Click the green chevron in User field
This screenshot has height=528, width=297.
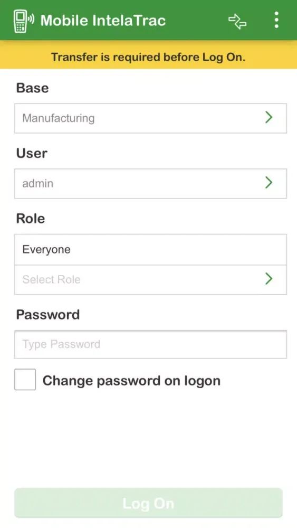point(269,183)
